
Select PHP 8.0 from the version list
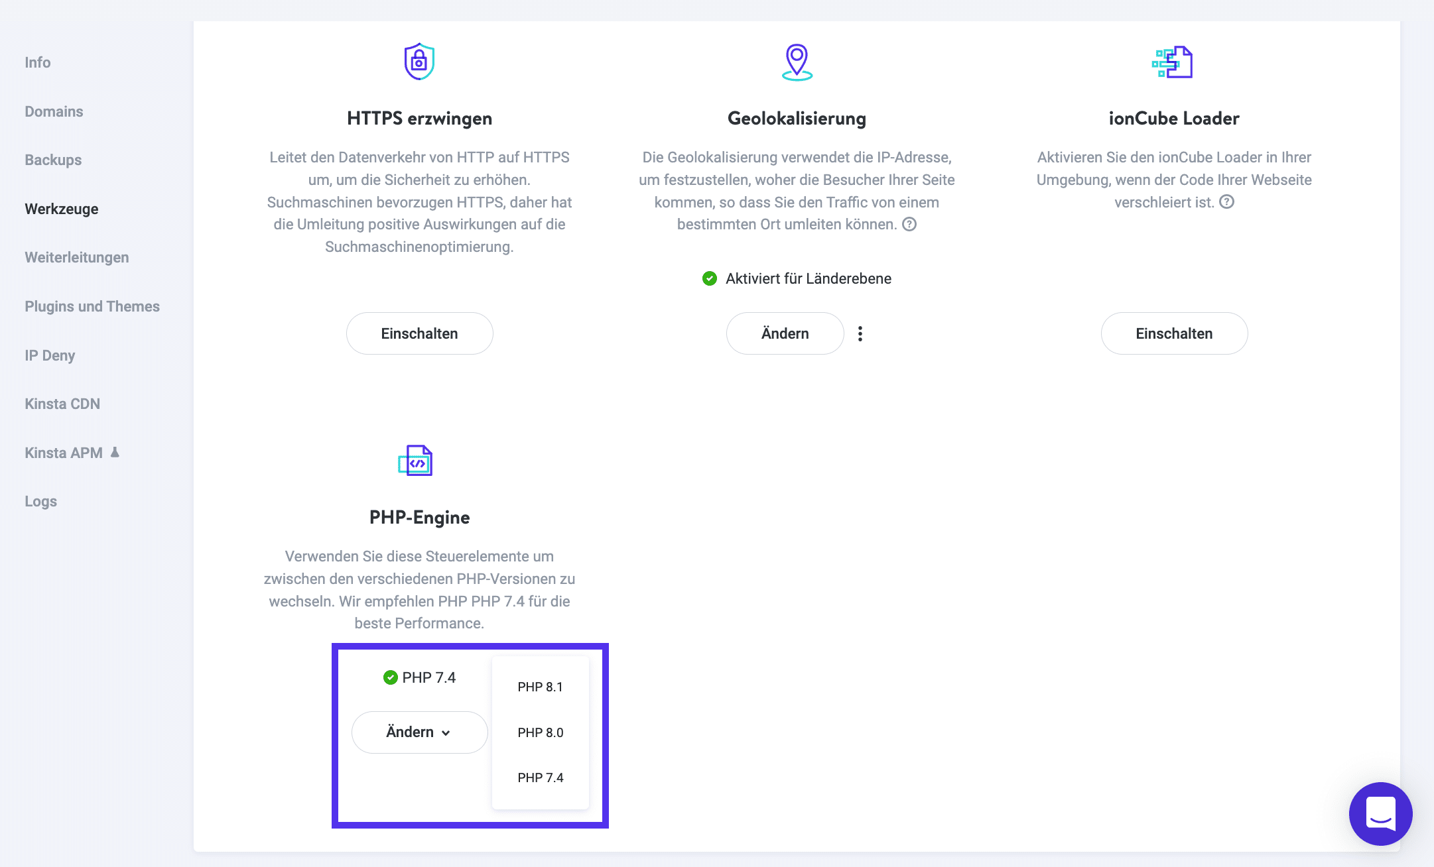[x=540, y=732]
